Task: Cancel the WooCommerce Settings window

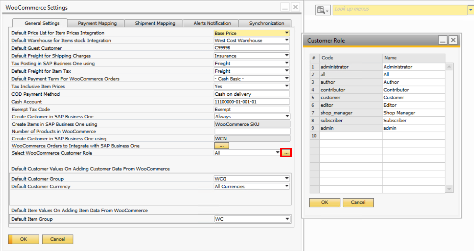Action: pyautogui.click(x=58, y=239)
